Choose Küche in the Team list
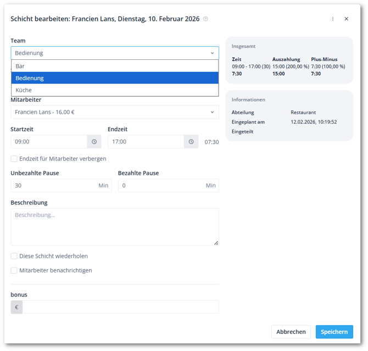Screen dimensions: 368x351 [x=114, y=90]
